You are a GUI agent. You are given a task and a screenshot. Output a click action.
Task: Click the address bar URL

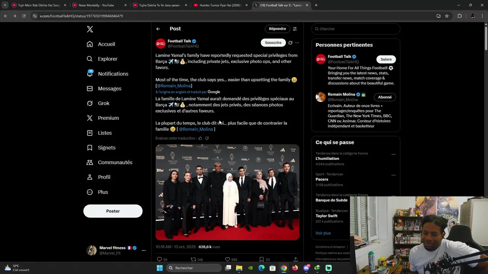coord(81,16)
